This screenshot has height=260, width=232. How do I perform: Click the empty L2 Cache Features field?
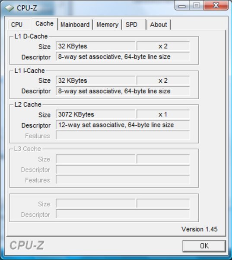point(123,135)
